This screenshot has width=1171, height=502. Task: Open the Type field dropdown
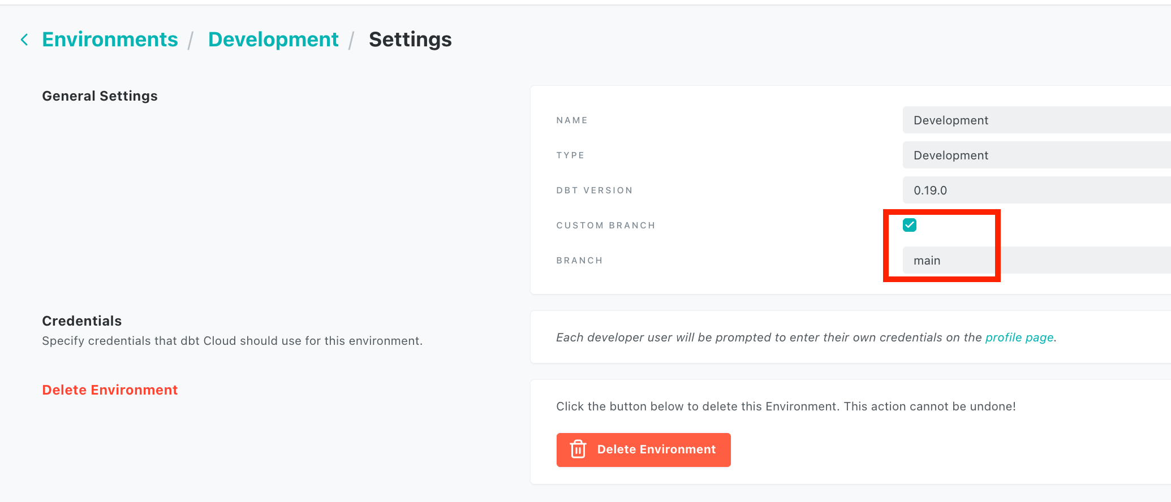(1036, 155)
